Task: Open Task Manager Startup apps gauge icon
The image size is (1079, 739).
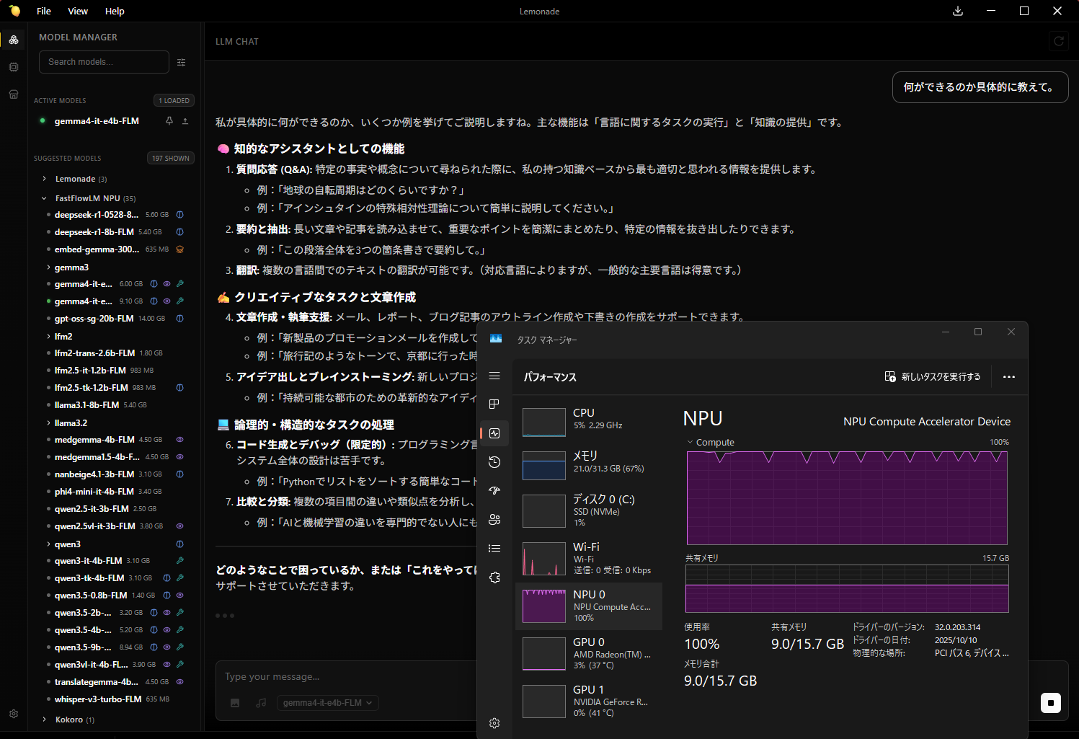Action: tap(494, 491)
